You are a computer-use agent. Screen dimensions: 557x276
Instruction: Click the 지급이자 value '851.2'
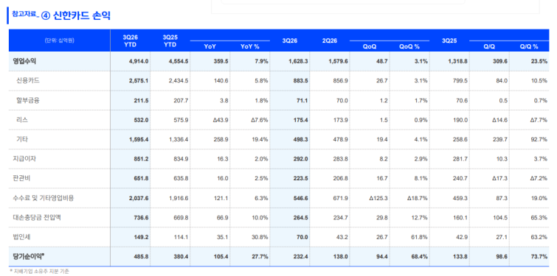(x=142, y=160)
